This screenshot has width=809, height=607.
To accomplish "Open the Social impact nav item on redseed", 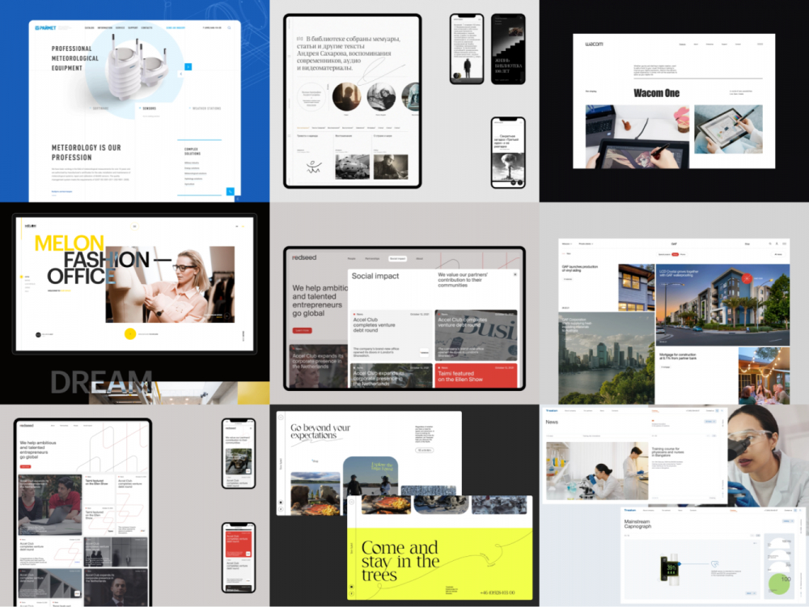I will click(397, 258).
